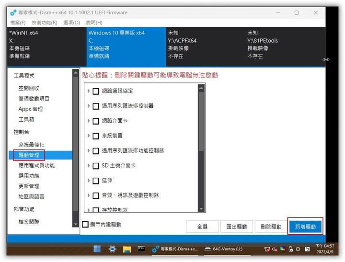Open 檔案關聯 in the sidebar
345x262 pixels.
click(29, 222)
